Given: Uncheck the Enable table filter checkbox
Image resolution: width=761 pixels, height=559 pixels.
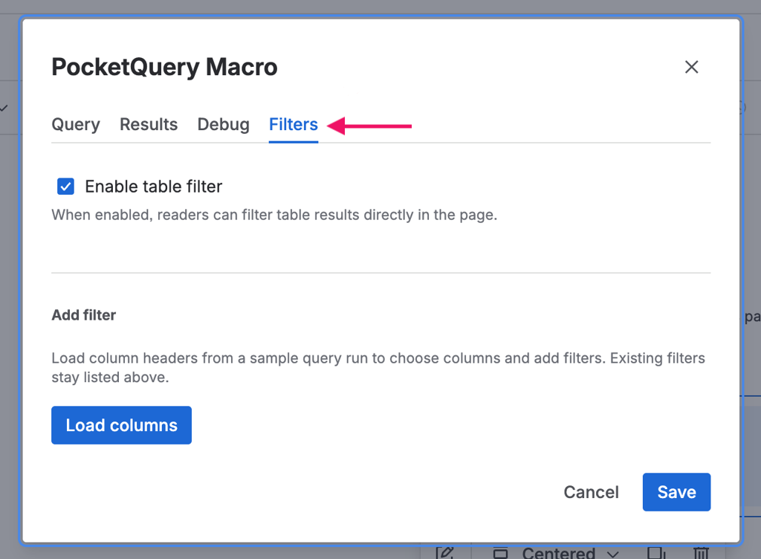Looking at the screenshot, I should coord(65,187).
